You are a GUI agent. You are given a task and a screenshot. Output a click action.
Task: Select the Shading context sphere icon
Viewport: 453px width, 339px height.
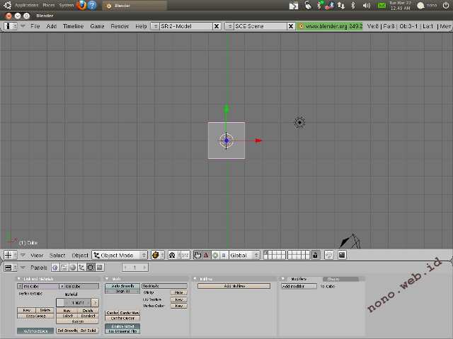[73, 268]
